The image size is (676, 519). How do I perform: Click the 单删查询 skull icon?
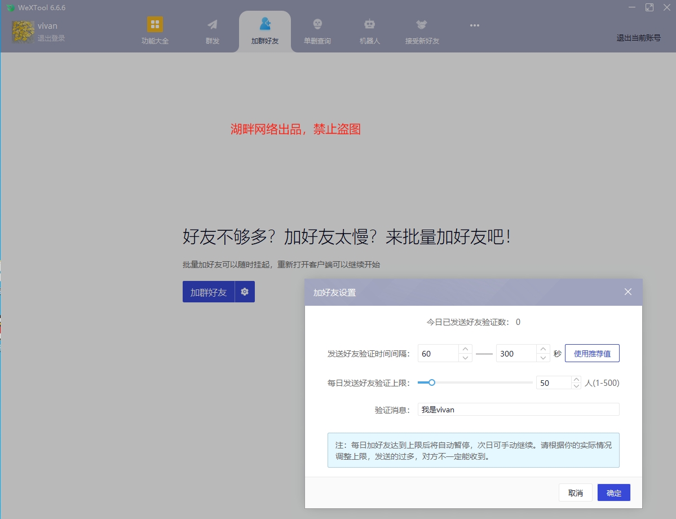[x=317, y=25]
